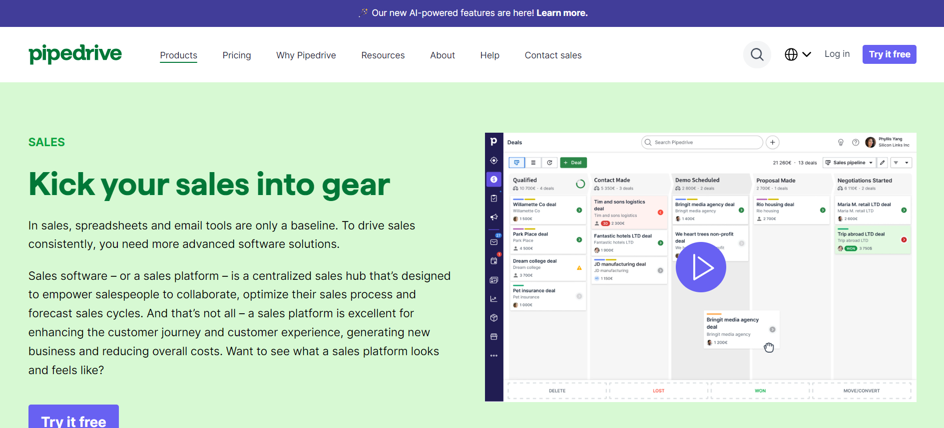The height and width of the screenshot is (428, 944).
Task: Switch to forecast view icon
Action: (549, 163)
